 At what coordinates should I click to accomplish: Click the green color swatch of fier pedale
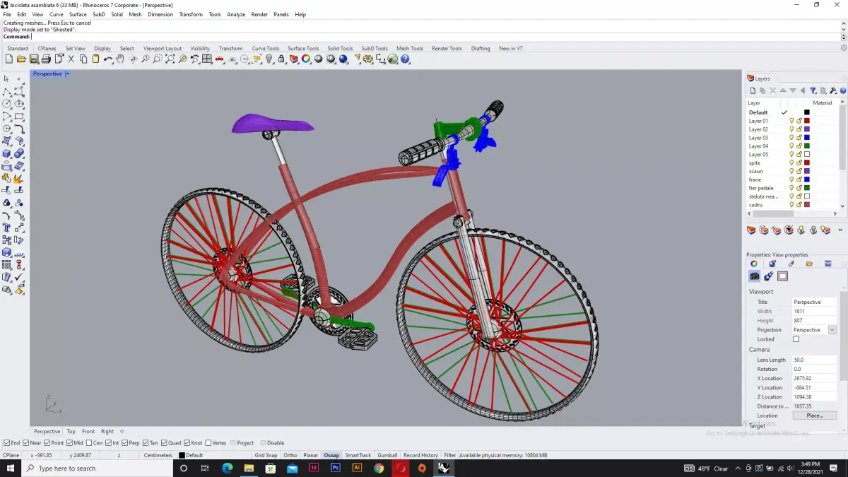(807, 188)
